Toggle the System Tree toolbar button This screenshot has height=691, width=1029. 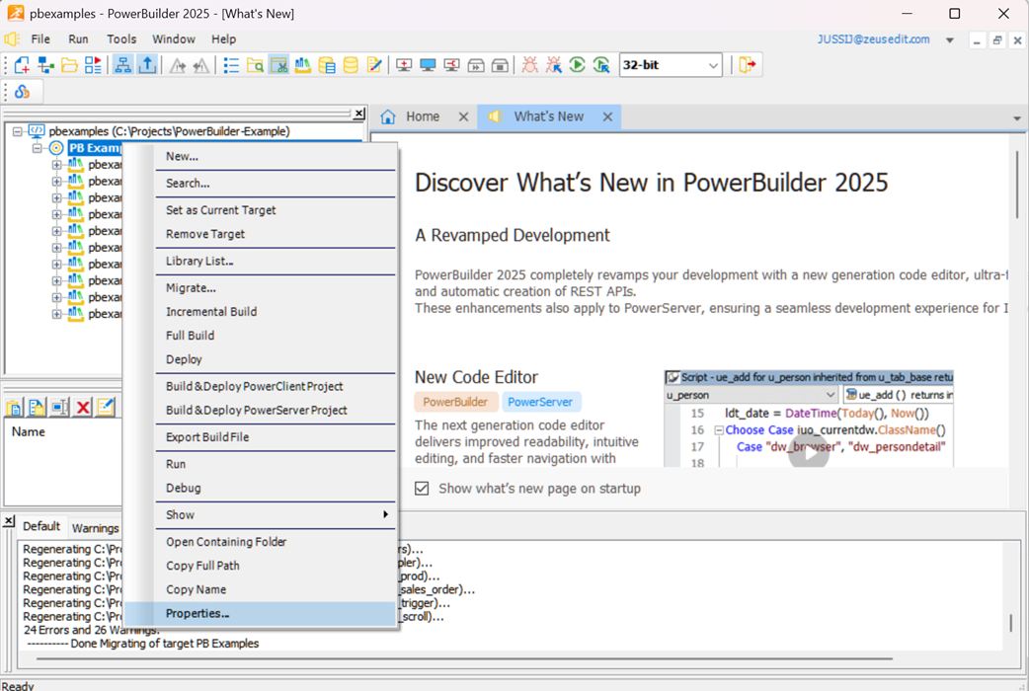click(122, 65)
